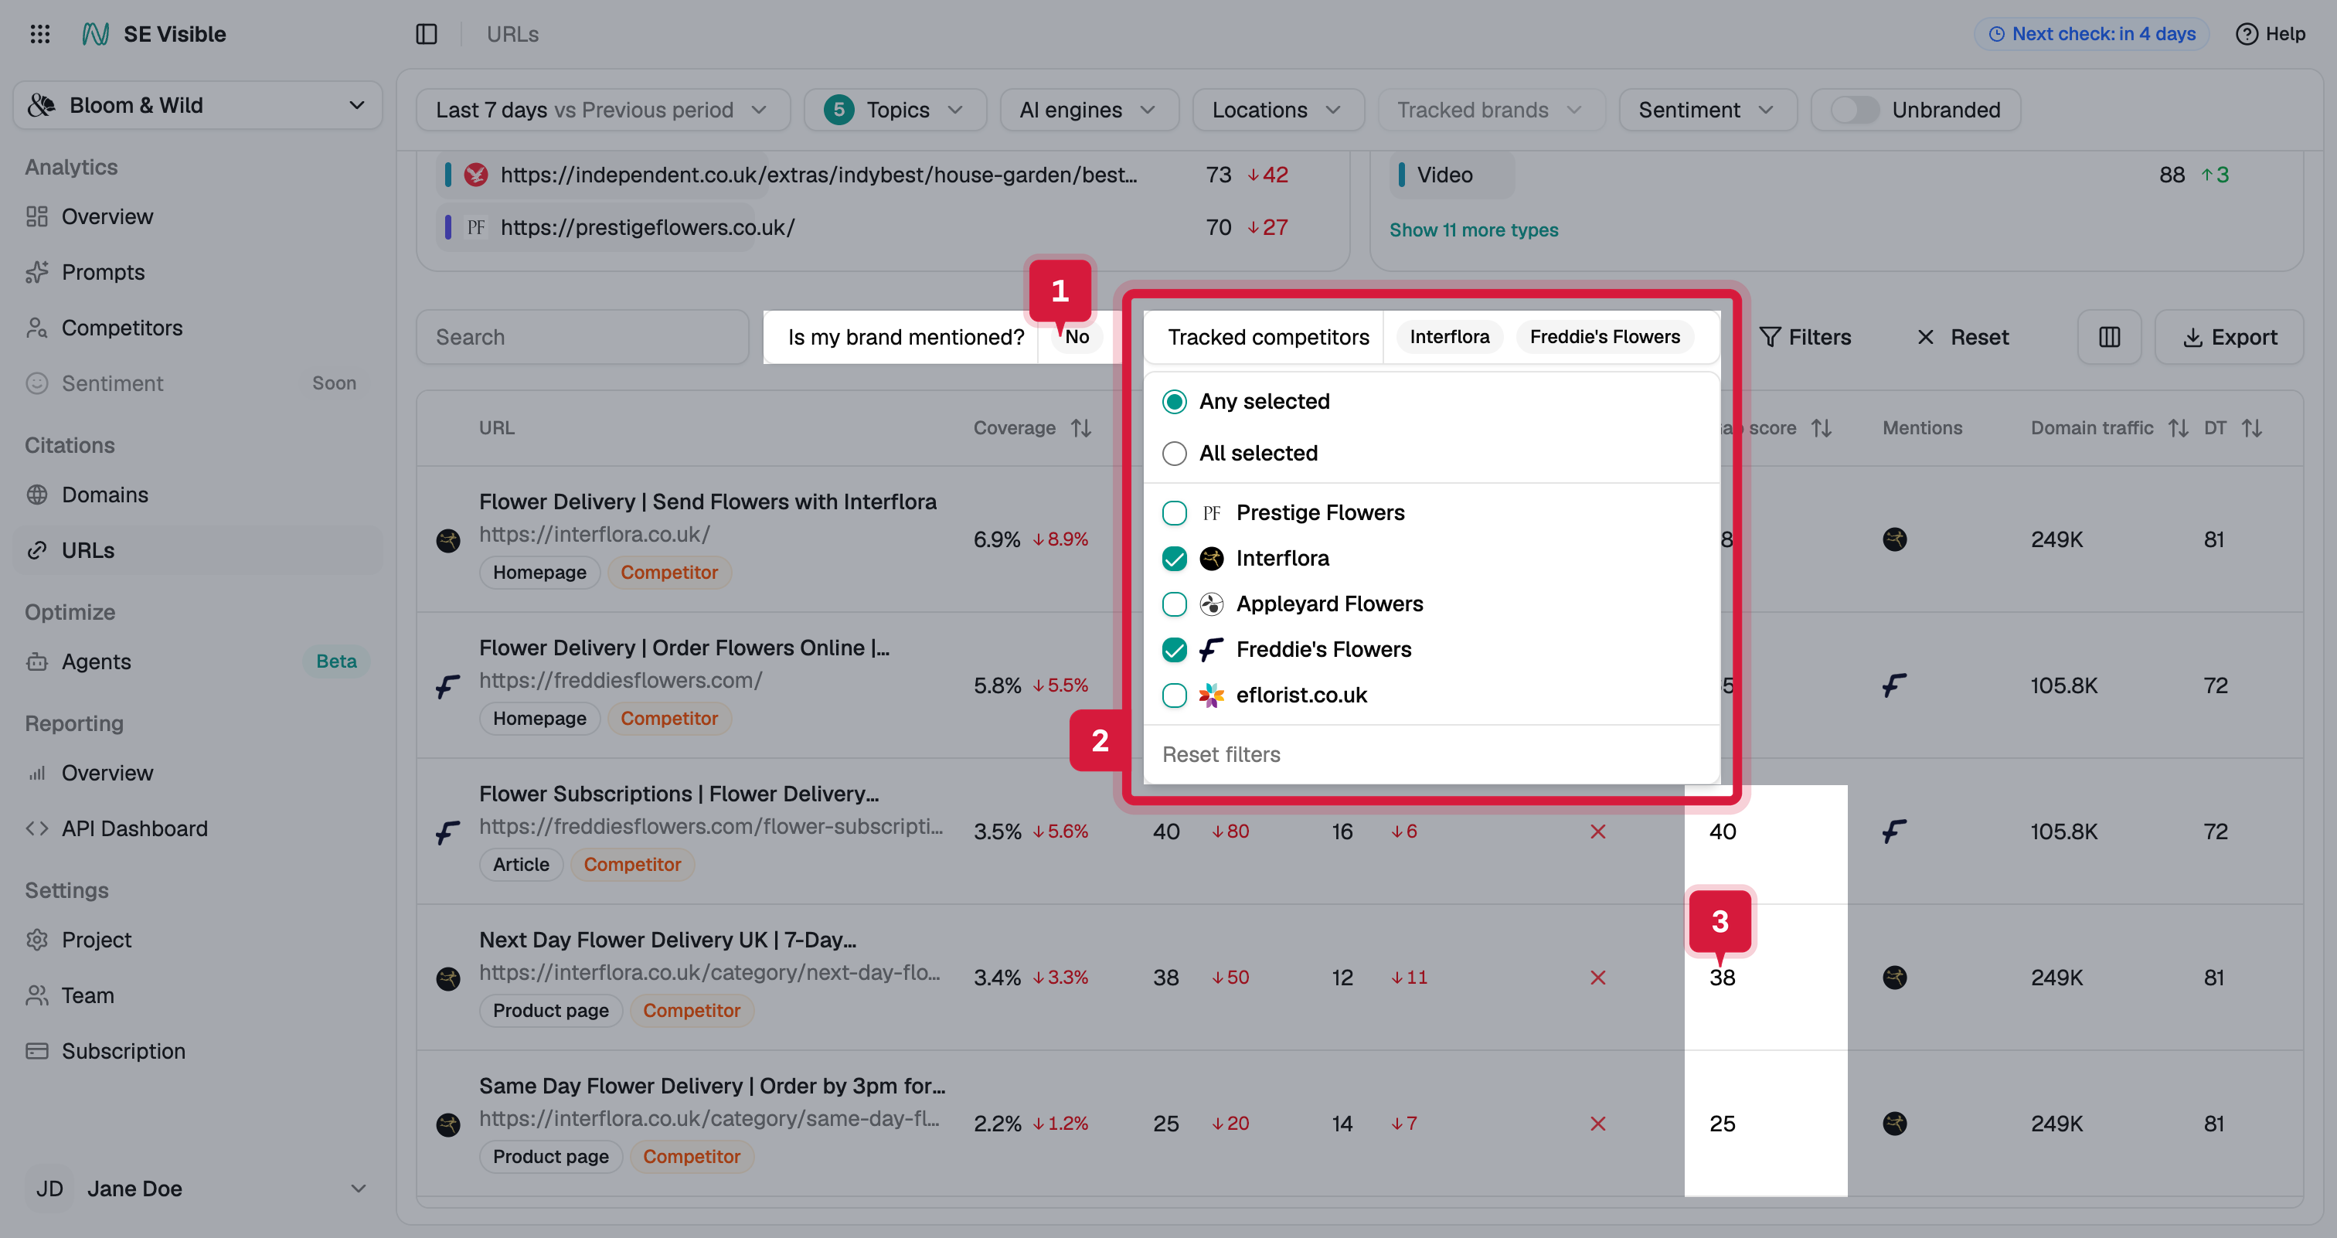Select the All selected radio option
The width and height of the screenshot is (2337, 1238).
coord(1174,454)
